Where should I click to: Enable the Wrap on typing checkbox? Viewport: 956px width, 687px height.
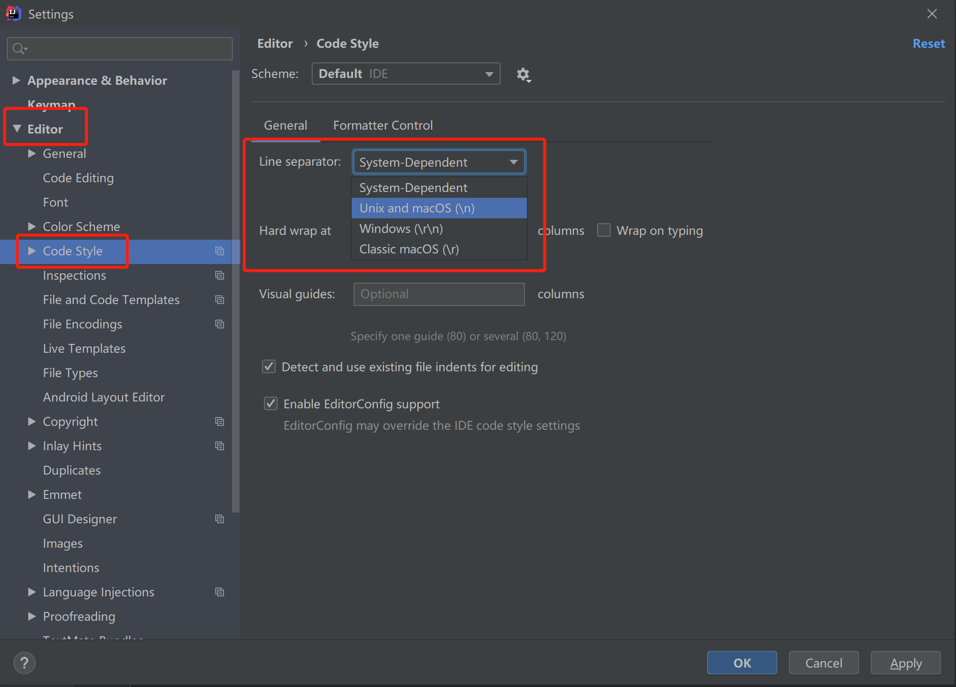(x=604, y=230)
